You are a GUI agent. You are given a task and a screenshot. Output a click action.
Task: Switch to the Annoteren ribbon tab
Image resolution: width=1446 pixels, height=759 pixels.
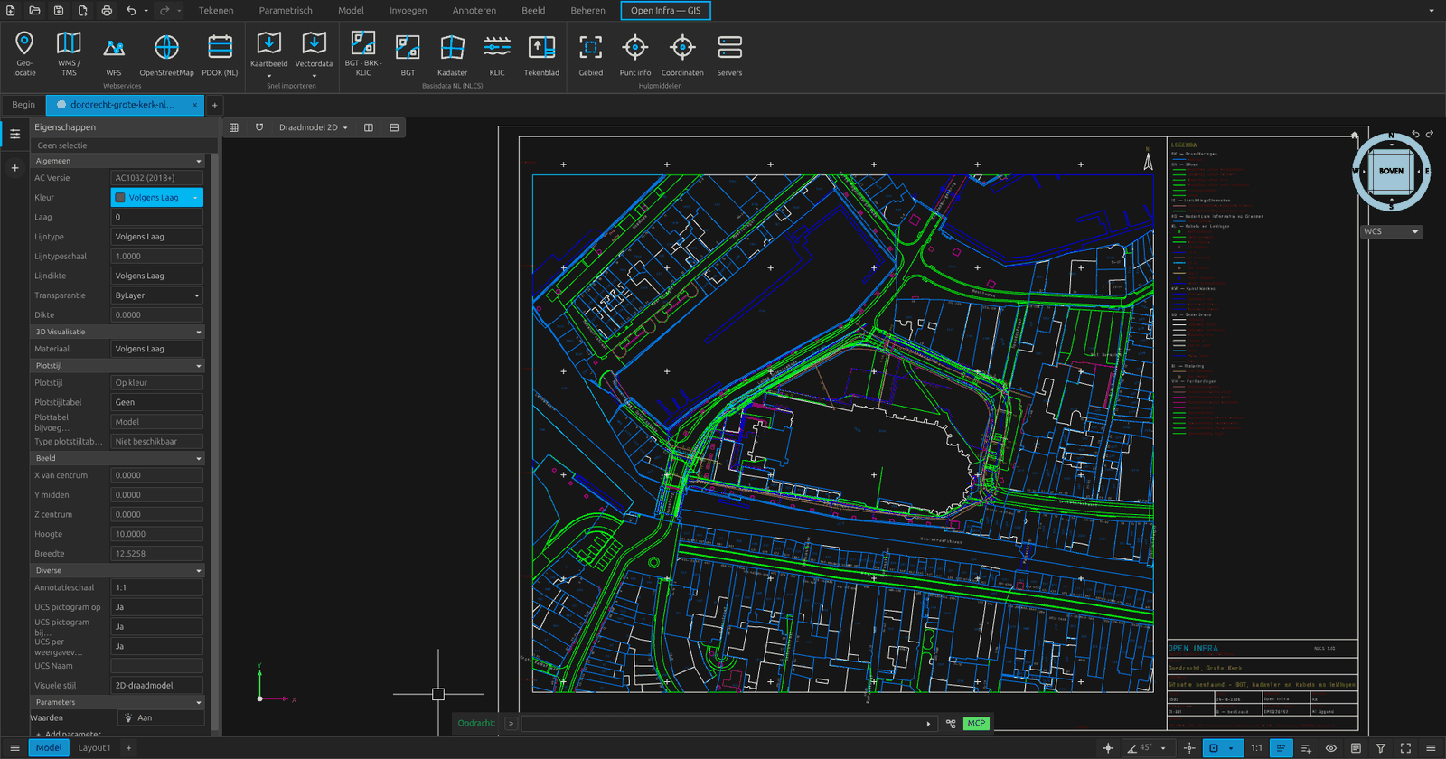(474, 11)
